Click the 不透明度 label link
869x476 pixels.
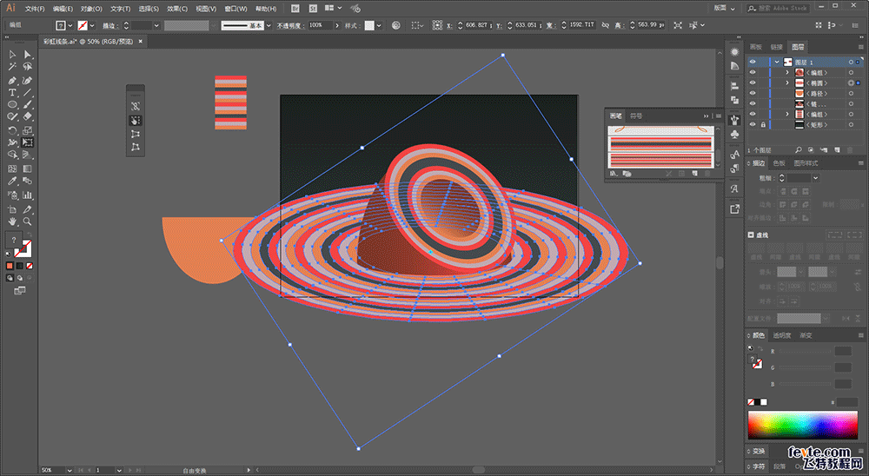288,26
